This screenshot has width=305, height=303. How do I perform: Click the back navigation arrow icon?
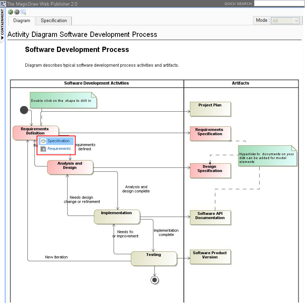[x=10, y=12]
